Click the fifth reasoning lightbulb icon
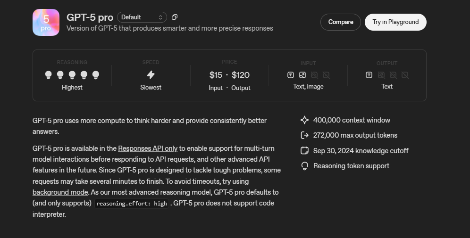470x238 pixels. (x=96, y=74)
